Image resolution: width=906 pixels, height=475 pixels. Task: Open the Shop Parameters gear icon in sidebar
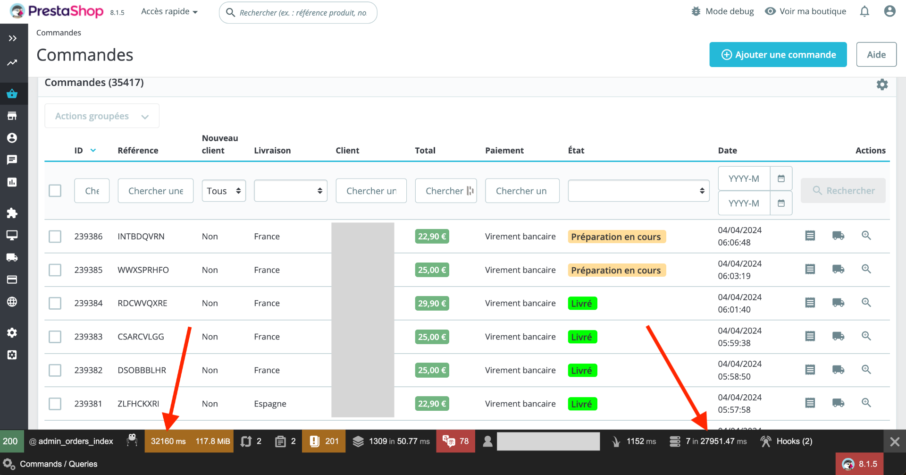coord(12,333)
